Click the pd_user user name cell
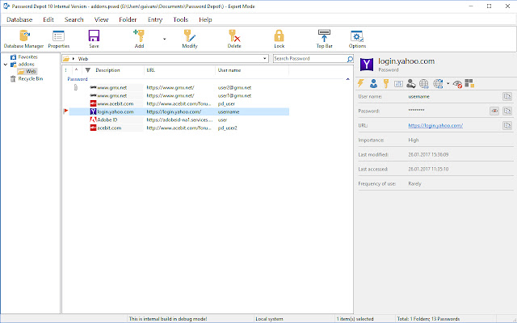Screen dimensions: 517x323 pos(226,104)
